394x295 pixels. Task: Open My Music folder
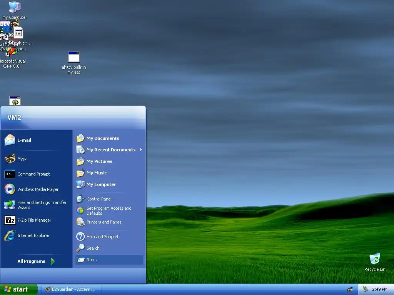tap(109, 173)
